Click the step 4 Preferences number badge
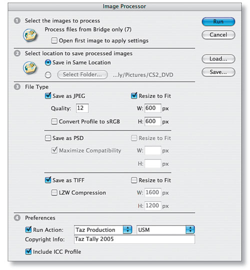Screen dimensions: 250x270 pyautogui.click(x=17, y=218)
